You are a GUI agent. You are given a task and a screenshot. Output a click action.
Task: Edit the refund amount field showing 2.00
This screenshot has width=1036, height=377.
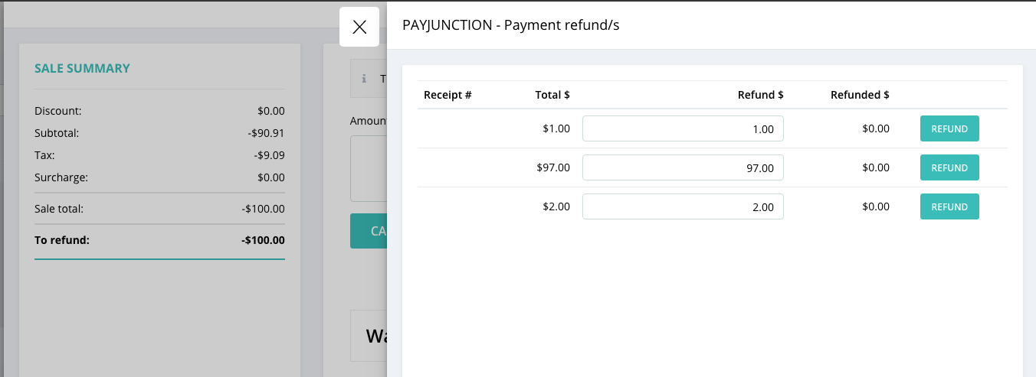pyautogui.click(x=683, y=206)
